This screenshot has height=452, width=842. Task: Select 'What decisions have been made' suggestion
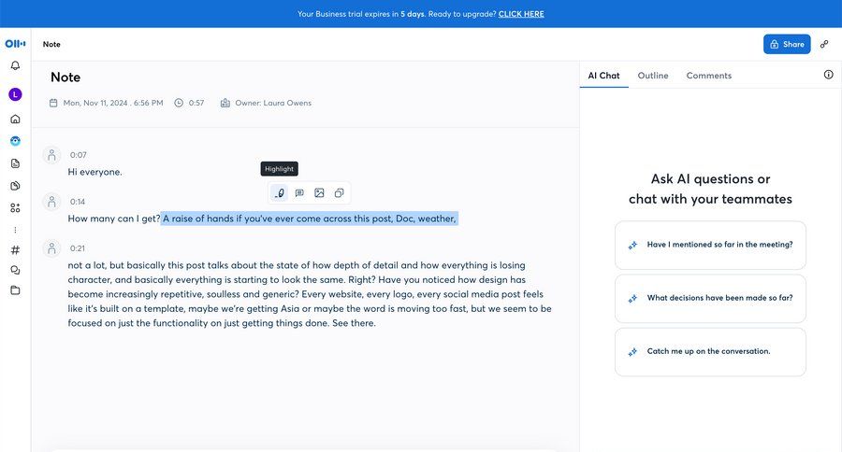coord(710,299)
